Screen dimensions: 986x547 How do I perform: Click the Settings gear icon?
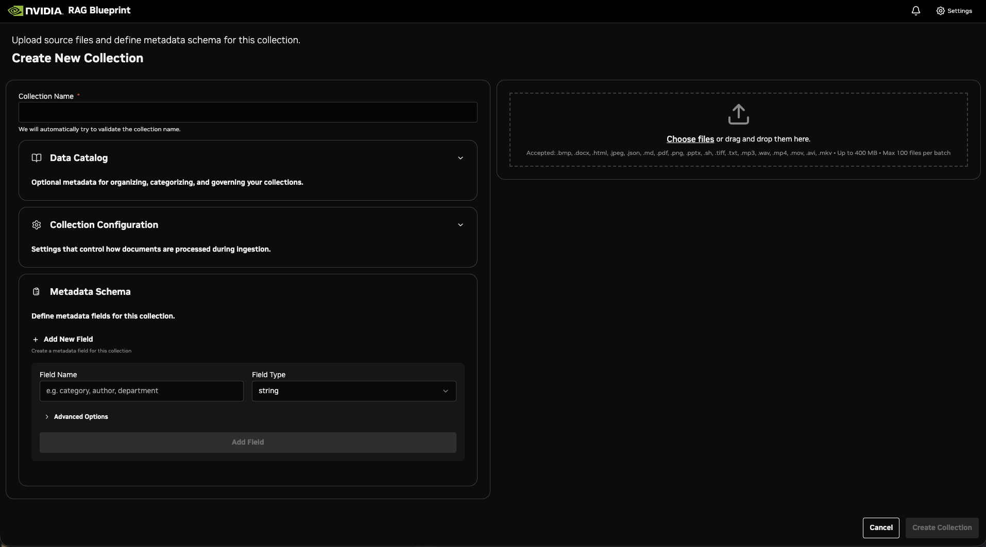tap(940, 11)
